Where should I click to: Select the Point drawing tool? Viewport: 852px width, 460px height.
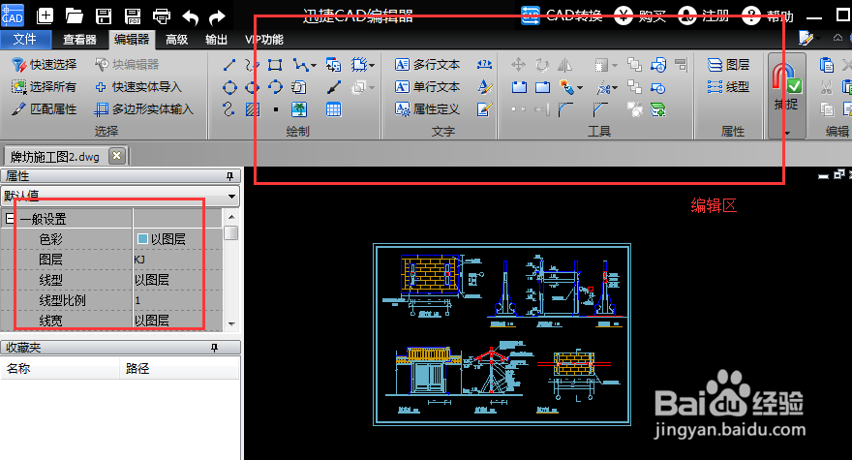276,109
